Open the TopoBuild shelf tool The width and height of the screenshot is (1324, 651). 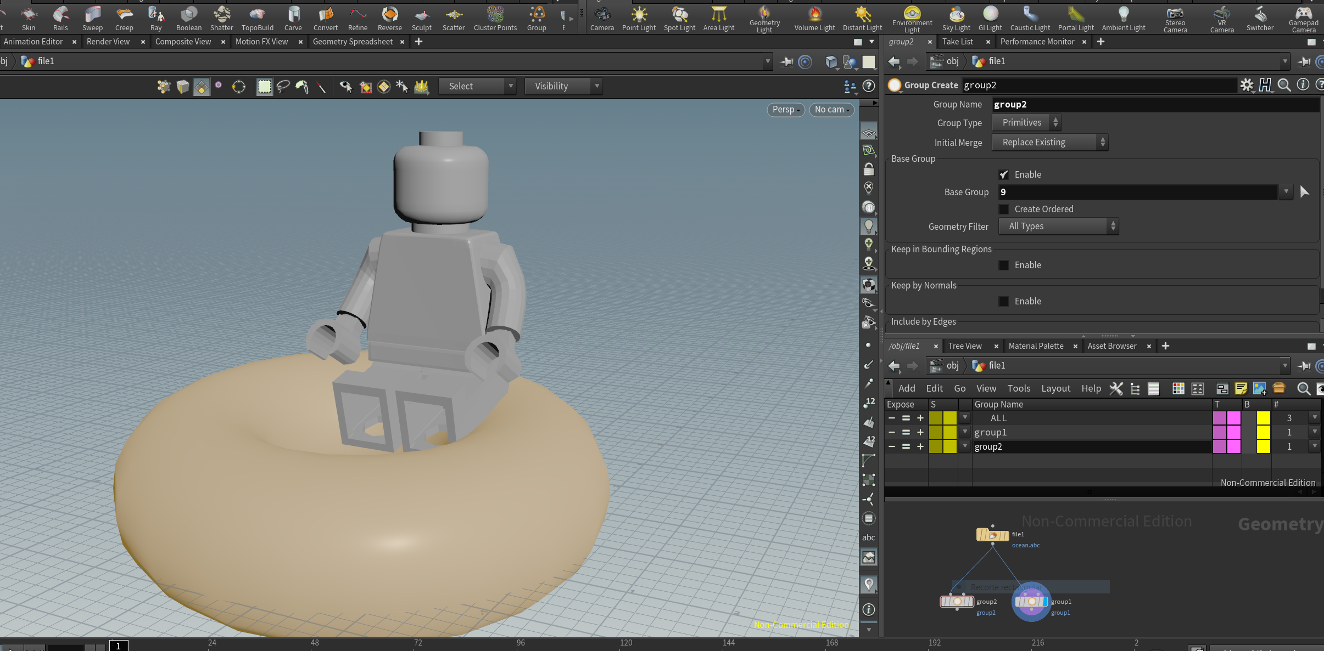pyautogui.click(x=257, y=18)
